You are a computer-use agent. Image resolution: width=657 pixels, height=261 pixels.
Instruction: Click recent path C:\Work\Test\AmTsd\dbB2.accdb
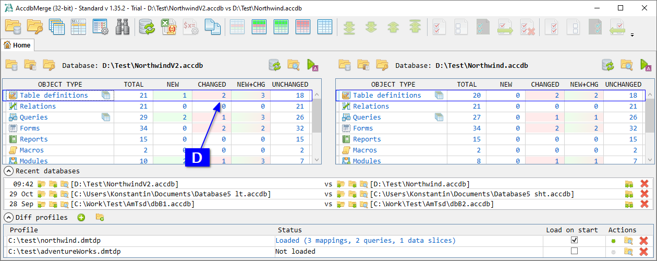pyautogui.click(x=432, y=204)
